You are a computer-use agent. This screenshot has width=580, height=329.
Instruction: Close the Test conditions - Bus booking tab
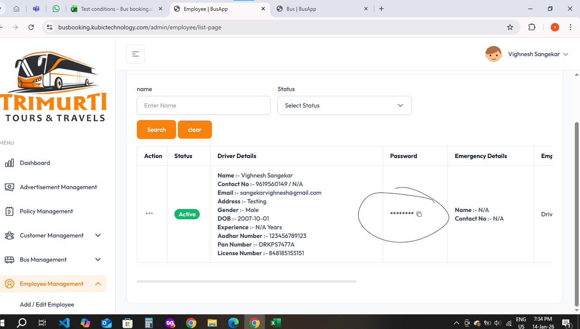161,9
